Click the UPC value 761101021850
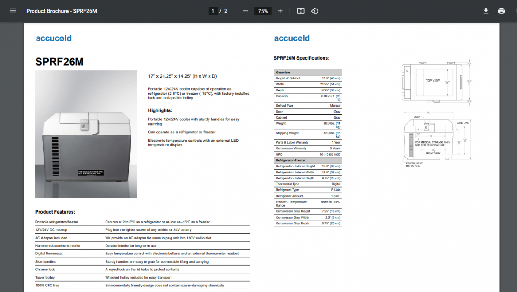This screenshot has width=517, height=292. 330,154
